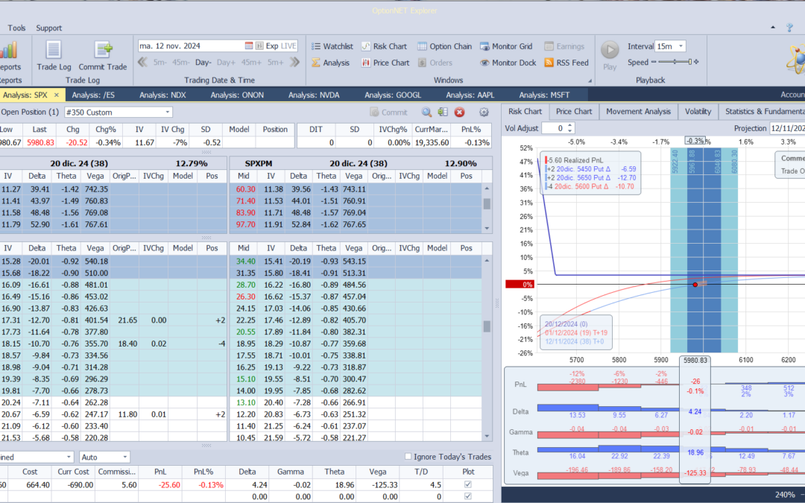This screenshot has width=805, height=503.
Task: Switch to the Price Chart tab
Action: (573, 111)
